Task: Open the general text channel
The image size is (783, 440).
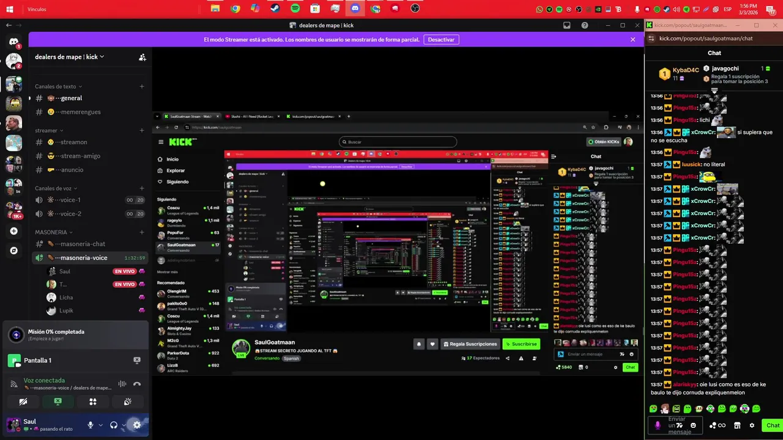Action: (x=90, y=98)
